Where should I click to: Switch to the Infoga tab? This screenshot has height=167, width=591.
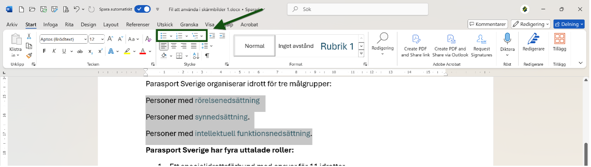pyautogui.click(x=50, y=25)
